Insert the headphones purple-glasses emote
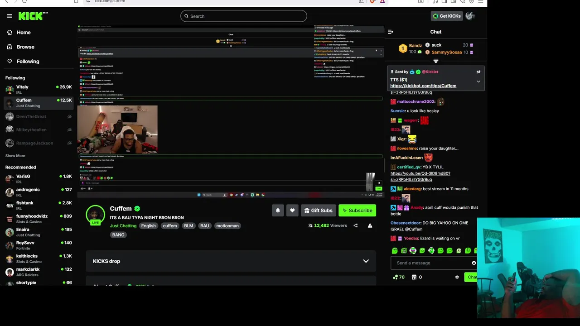 pyautogui.click(x=413, y=250)
